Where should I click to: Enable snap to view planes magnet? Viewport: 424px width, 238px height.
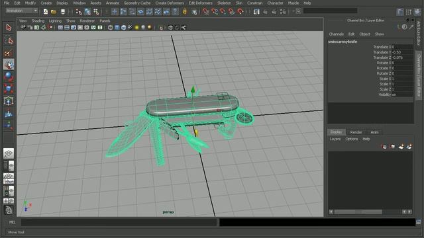(x=231, y=12)
